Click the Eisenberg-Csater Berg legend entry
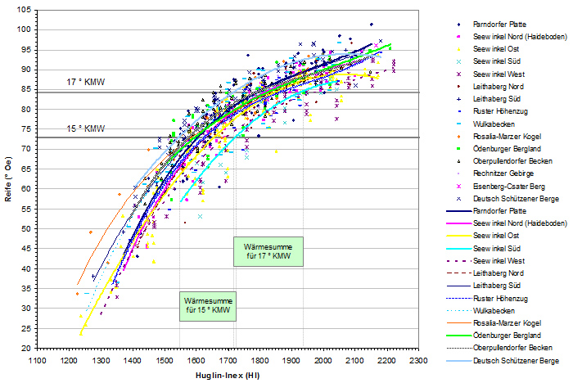The image size is (573, 383). point(501,187)
